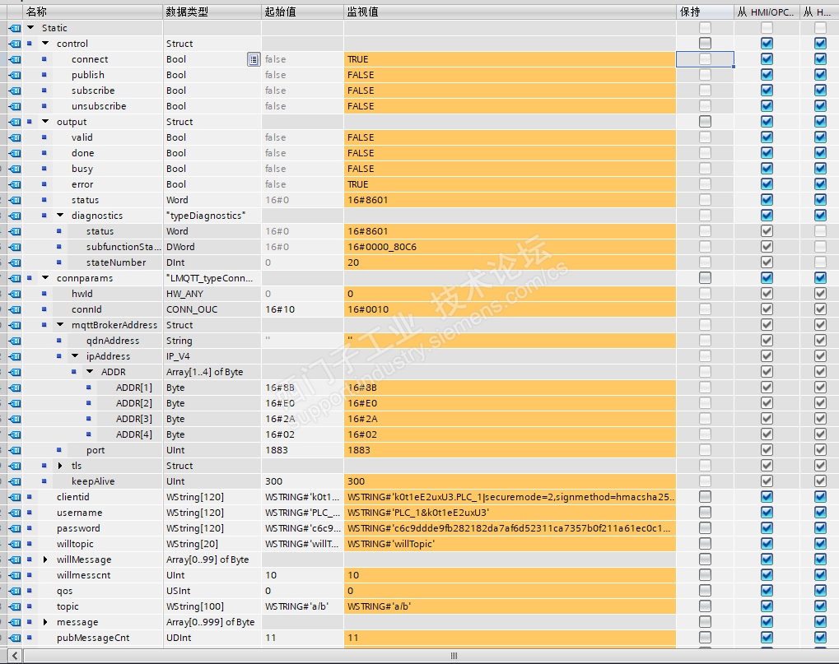Click the tag icon beside the connId row
Image resolution: width=839 pixels, height=664 pixels.
[15, 309]
